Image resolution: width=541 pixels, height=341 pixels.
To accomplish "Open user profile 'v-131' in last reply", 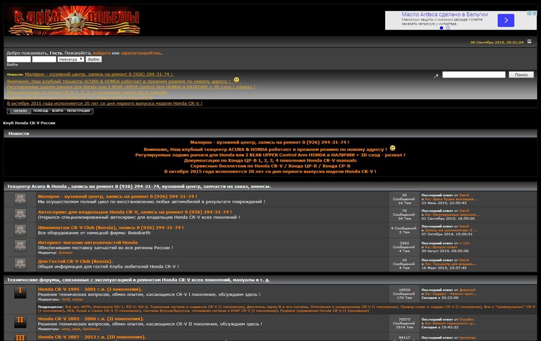I will click(464, 243).
